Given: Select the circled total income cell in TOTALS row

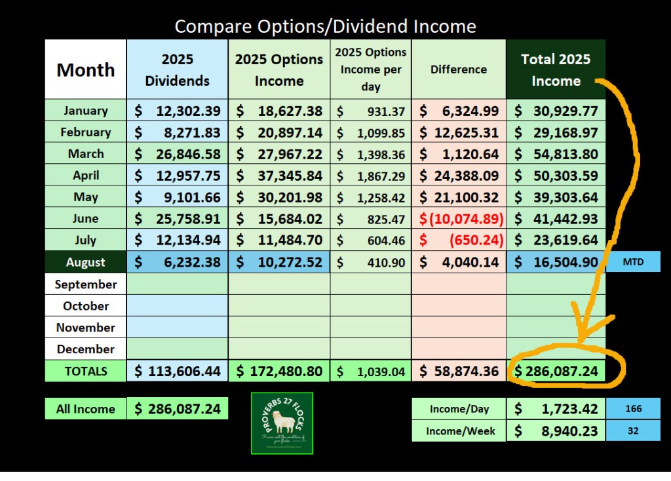Looking at the screenshot, I should (x=557, y=371).
